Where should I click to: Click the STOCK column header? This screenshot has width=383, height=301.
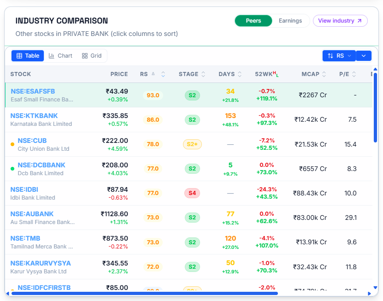pyautogui.click(x=21, y=74)
